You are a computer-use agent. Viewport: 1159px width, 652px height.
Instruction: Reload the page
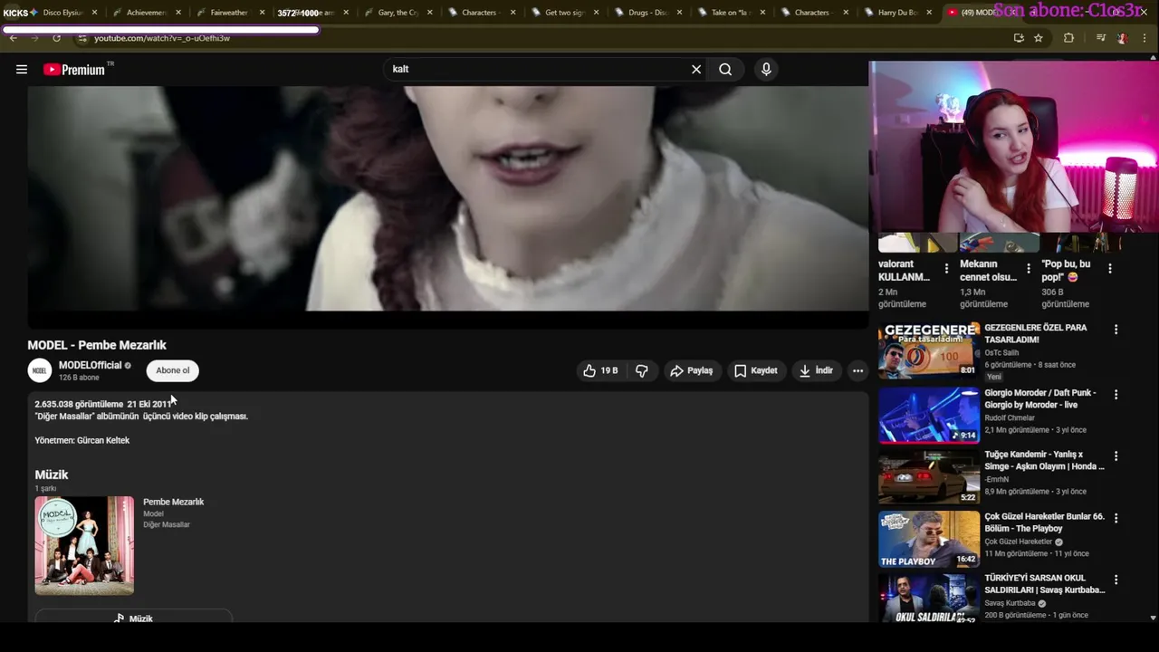tap(56, 38)
